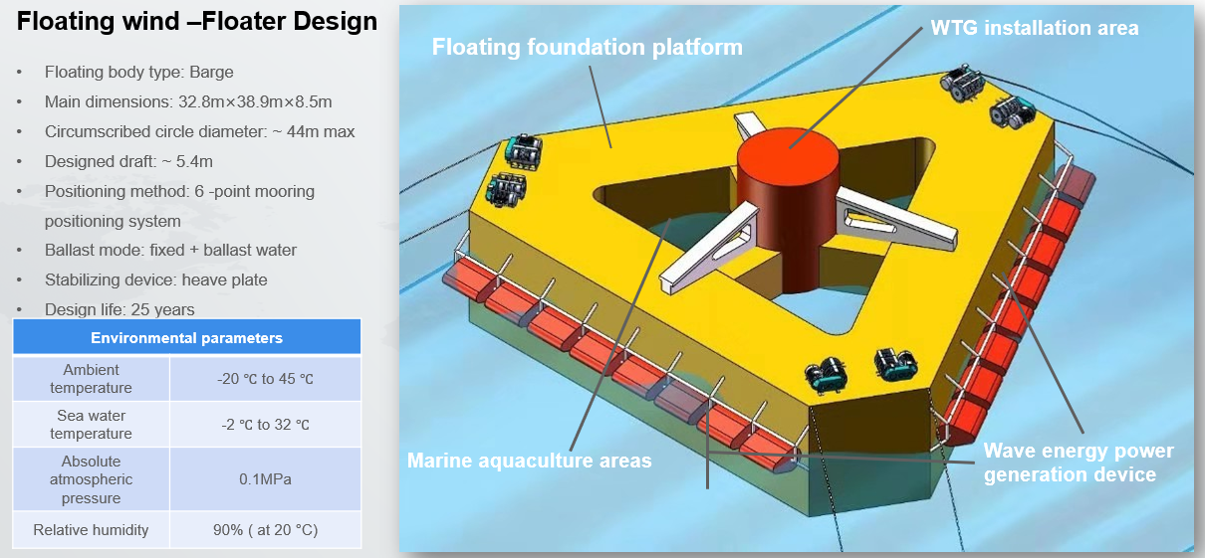Select the 'Marine aquaculture areas' label
1205x558 pixels.
pos(529,461)
